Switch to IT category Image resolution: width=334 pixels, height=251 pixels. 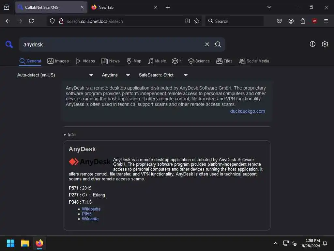point(177,61)
